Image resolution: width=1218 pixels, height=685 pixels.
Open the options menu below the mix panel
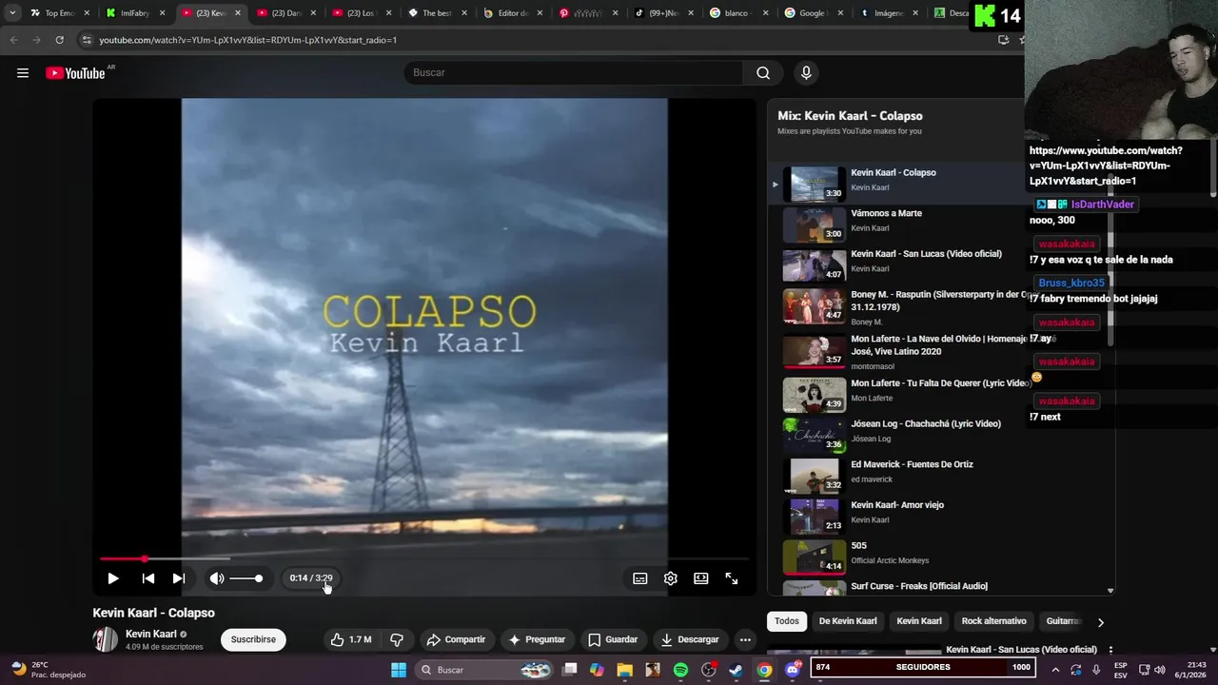pyautogui.click(x=1110, y=650)
